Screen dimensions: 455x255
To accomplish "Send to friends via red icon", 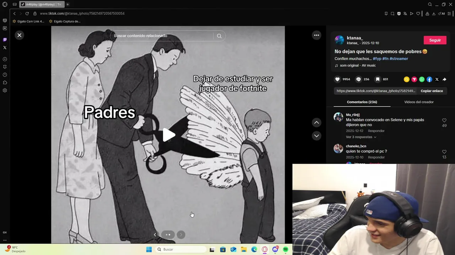I will (x=414, y=79).
